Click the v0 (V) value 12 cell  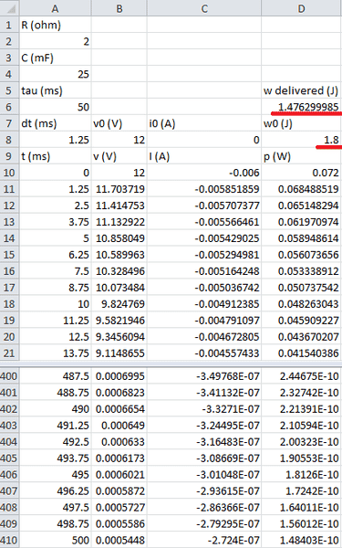pyautogui.click(x=119, y=140)
